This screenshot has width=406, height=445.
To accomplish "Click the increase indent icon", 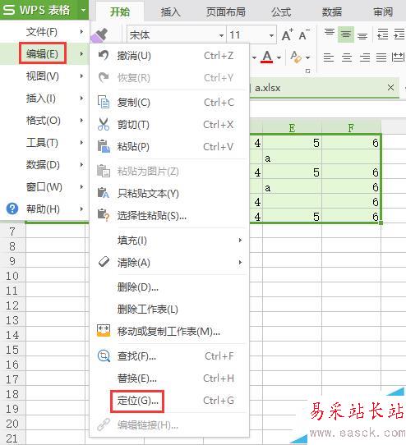I will coord(399,34).
